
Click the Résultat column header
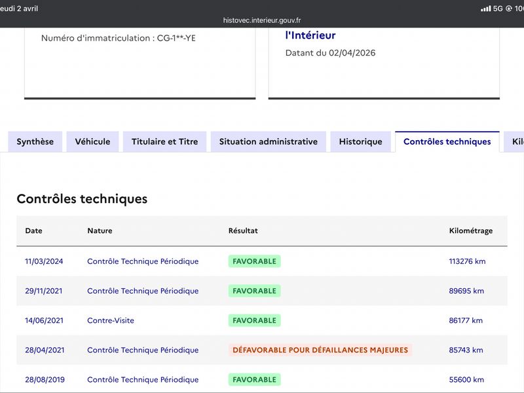click(243, 231)
